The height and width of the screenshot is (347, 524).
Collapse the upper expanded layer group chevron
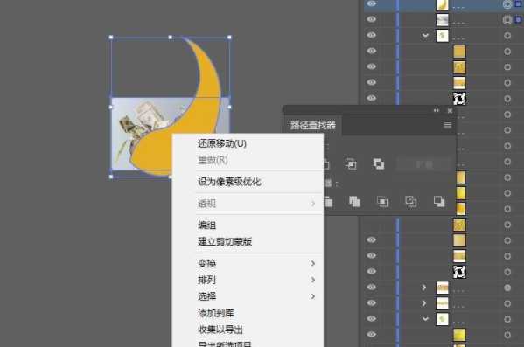pyautogui.click(x=425, y=35)
